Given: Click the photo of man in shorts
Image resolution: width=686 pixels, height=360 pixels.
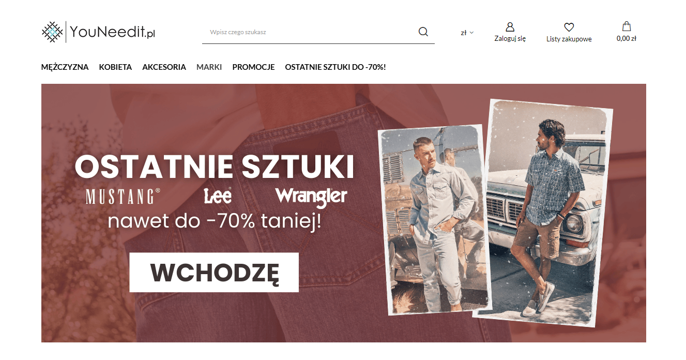Looking at the screenshot, I should click(x=548, y=213).
